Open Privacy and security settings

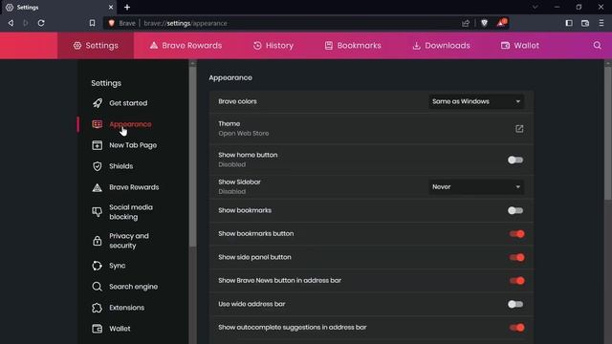(129, 241)
